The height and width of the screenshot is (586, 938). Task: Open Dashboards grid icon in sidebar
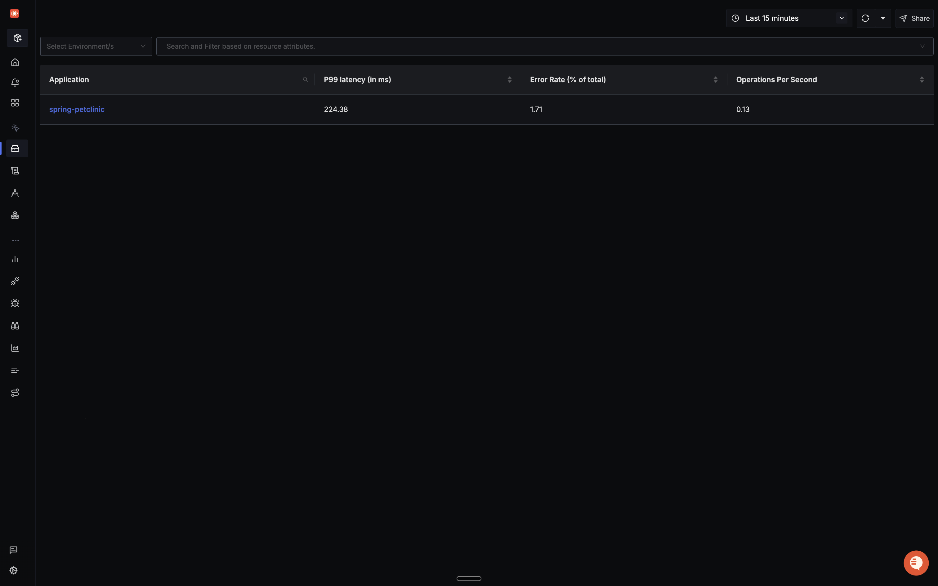pos(15,103)
